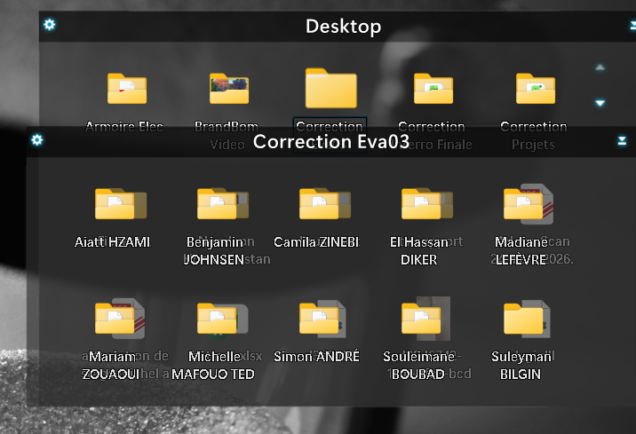
Task: Collapse the Desktop panel using top-right arrow
Action: click(632, 26)
